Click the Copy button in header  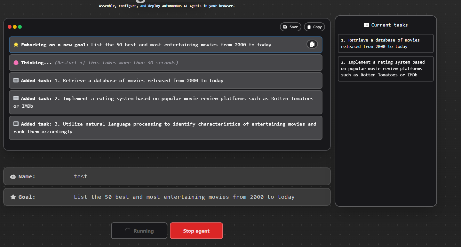[x=314, y=27]
